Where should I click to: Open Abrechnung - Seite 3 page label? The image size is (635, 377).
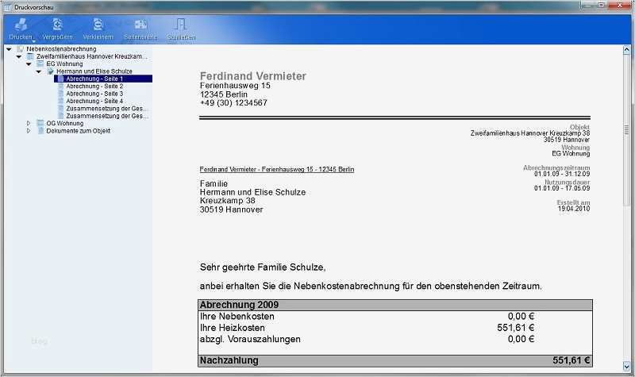(94, 94)
